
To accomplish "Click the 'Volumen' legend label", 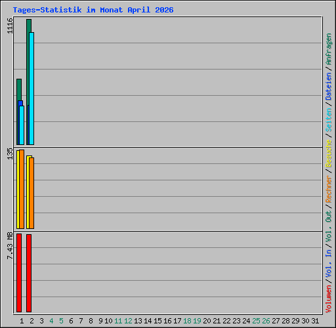I will pyautogui.click(x=329, y=298).
